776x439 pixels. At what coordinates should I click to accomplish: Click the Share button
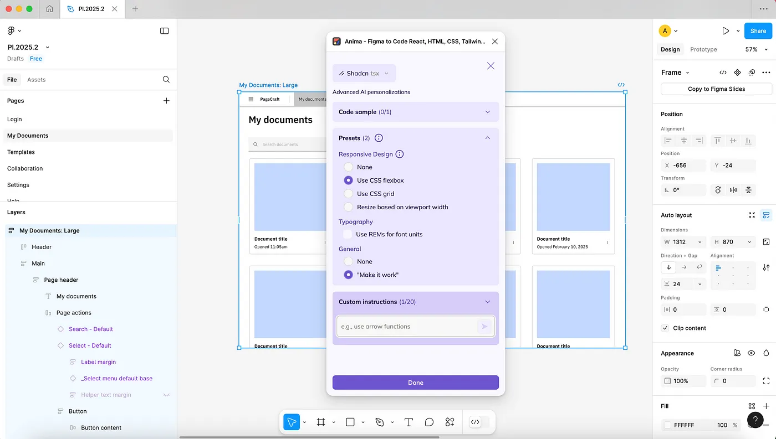point(758,31)
